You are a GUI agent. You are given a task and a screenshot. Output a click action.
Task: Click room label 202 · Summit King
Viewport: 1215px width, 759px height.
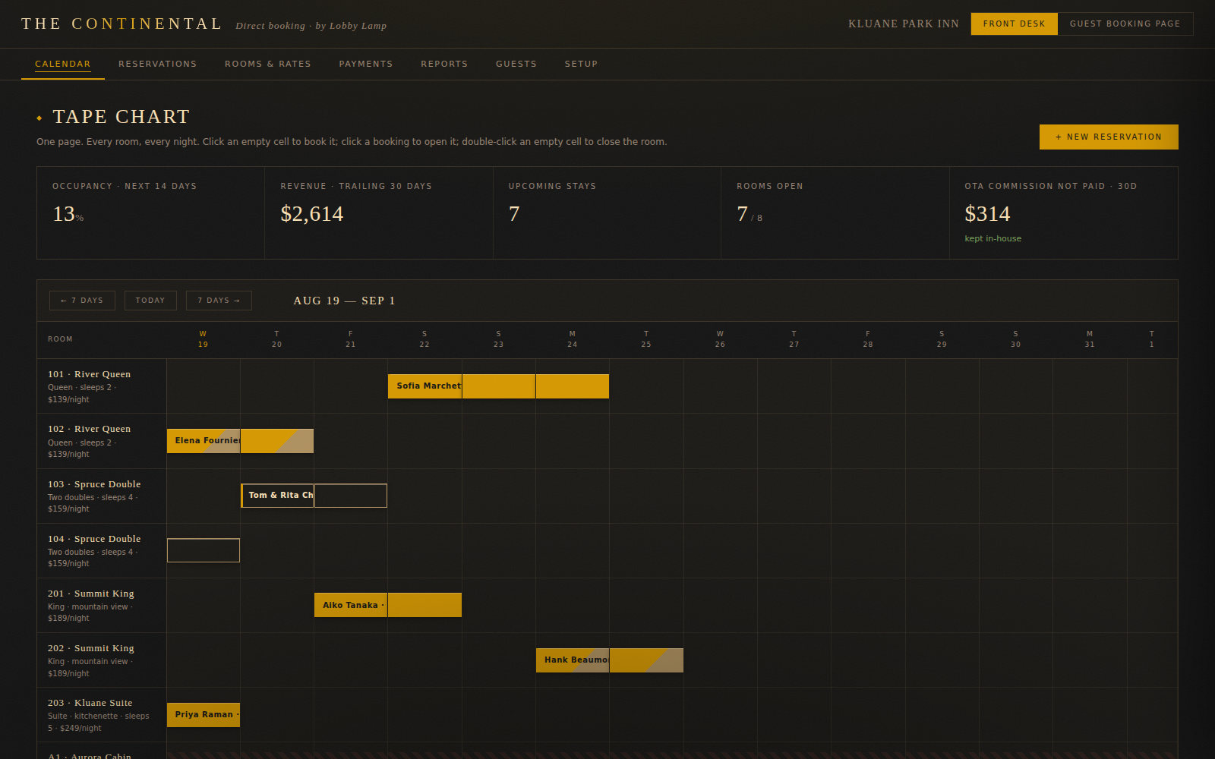91,648
